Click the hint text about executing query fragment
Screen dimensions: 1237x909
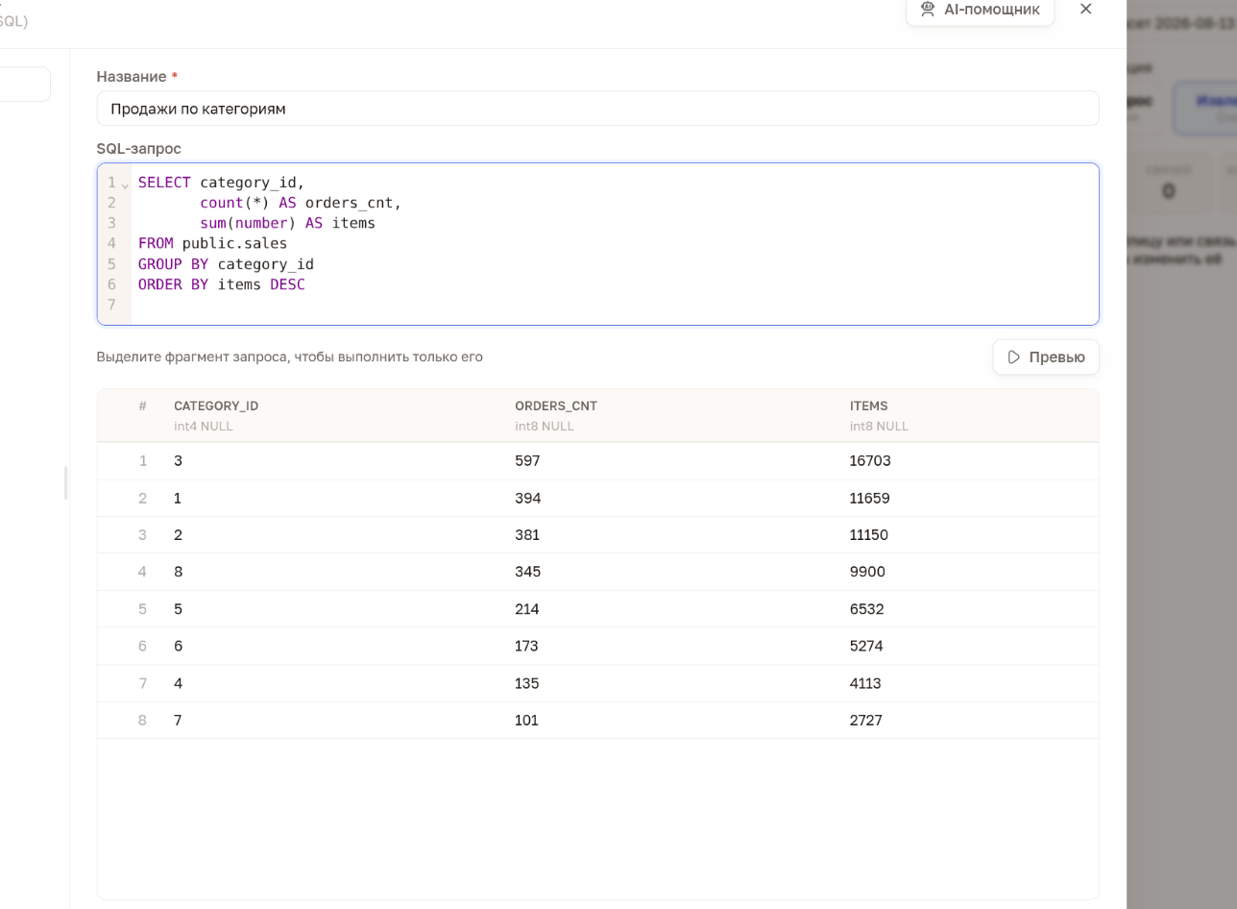coord(290,356)
